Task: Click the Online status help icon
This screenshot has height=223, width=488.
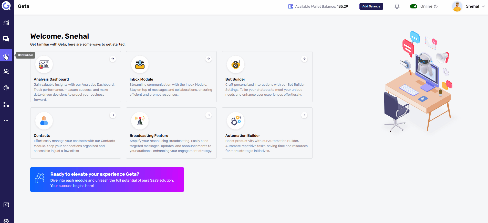Action: tap(436, 6)
